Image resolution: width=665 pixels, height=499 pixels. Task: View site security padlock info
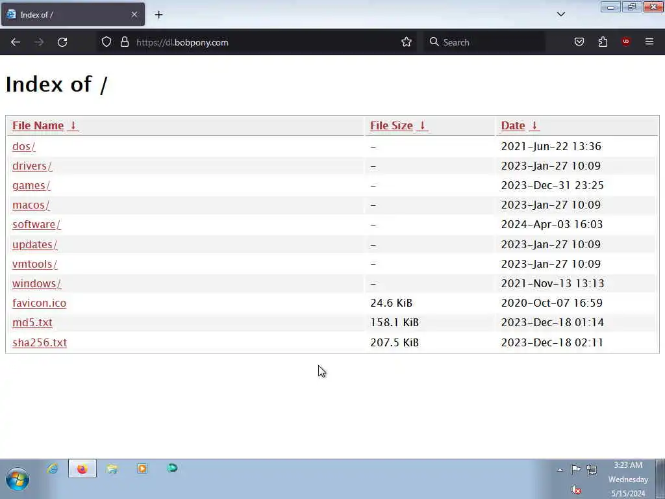tap(124, 42)
